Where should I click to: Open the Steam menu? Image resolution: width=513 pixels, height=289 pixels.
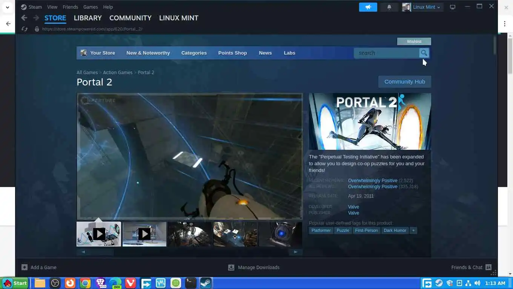click(31, 7)
